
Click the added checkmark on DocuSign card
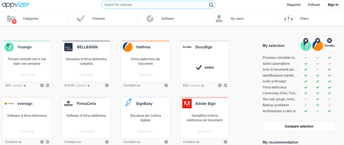199,67
